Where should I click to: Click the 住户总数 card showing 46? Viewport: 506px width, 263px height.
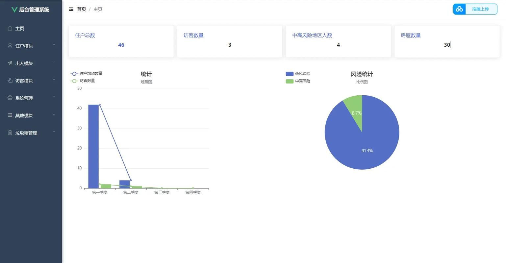pos(121,41)
